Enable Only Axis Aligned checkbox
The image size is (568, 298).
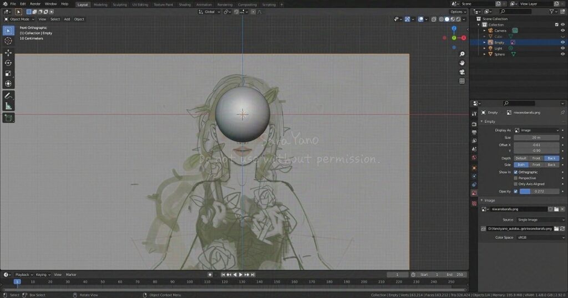click(515, 184)
